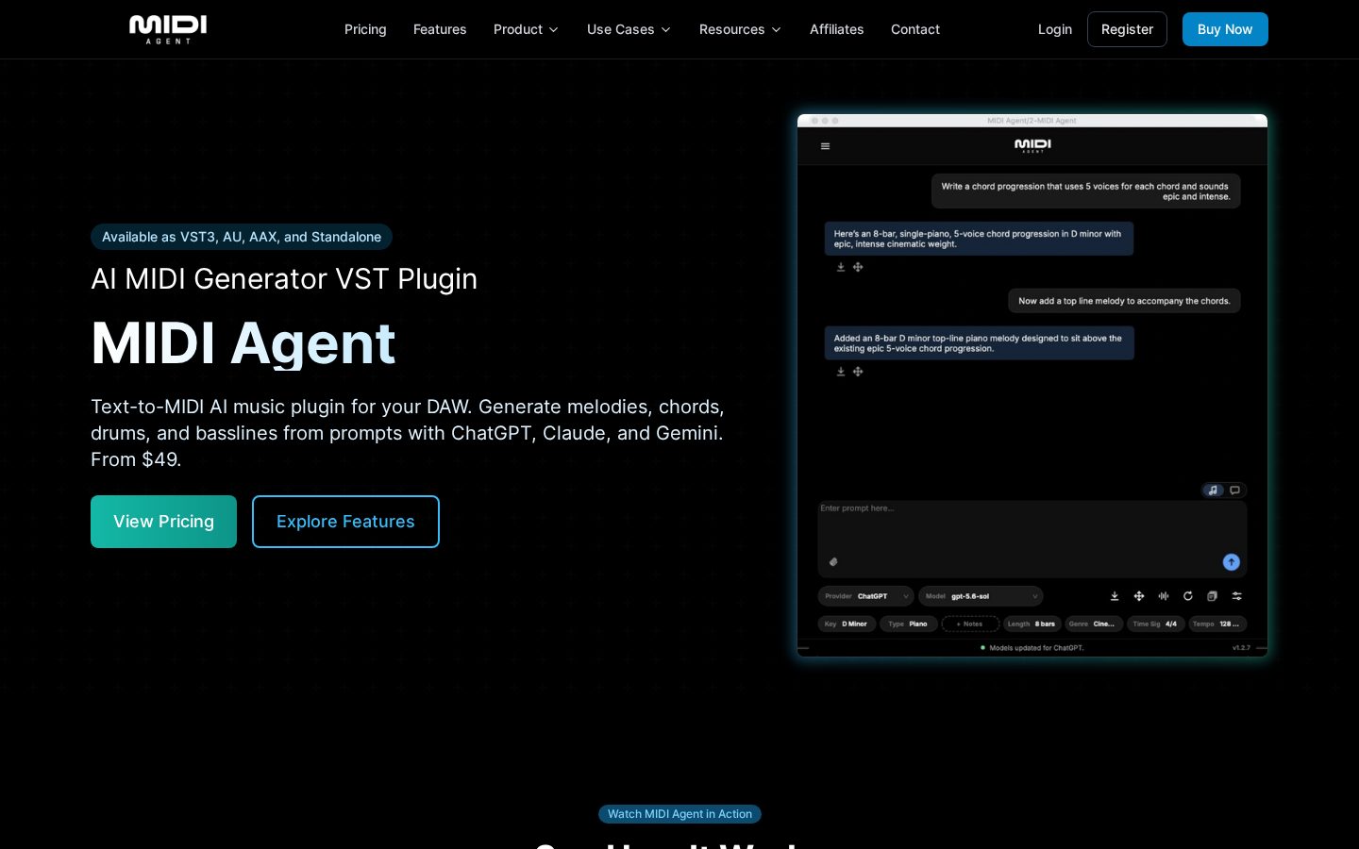The height and width of the screenshot is (849, 1359).
Task: Open the Pricing page from the navbar
Action: tap(365, 29)
